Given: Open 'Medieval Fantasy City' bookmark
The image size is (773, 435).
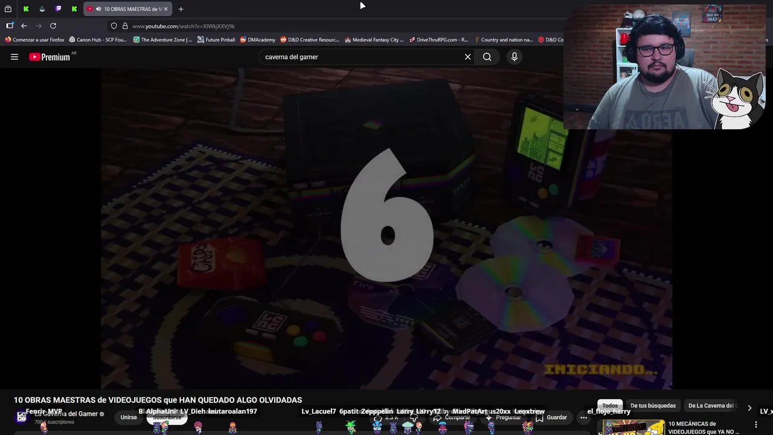Looking at the screenshot, I should point(374,40).
